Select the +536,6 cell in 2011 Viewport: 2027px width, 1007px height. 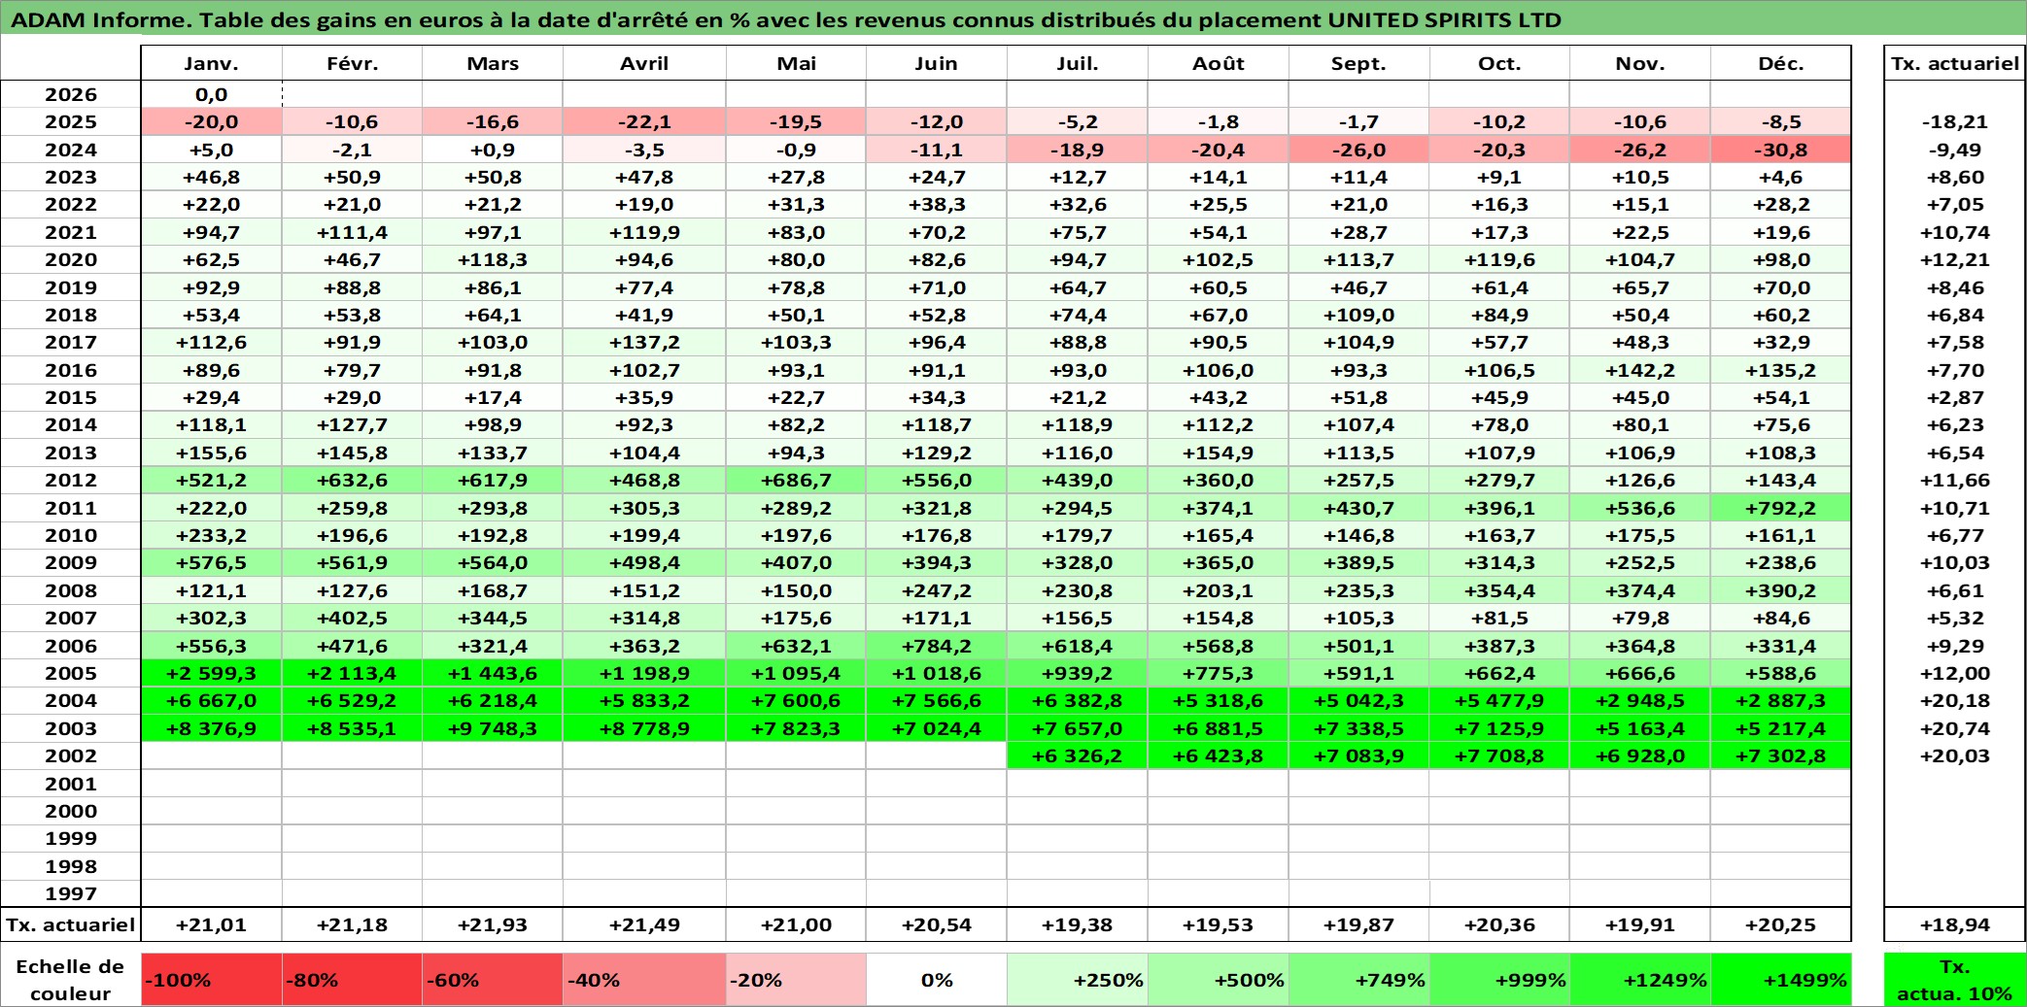[x=1640, y=508]
